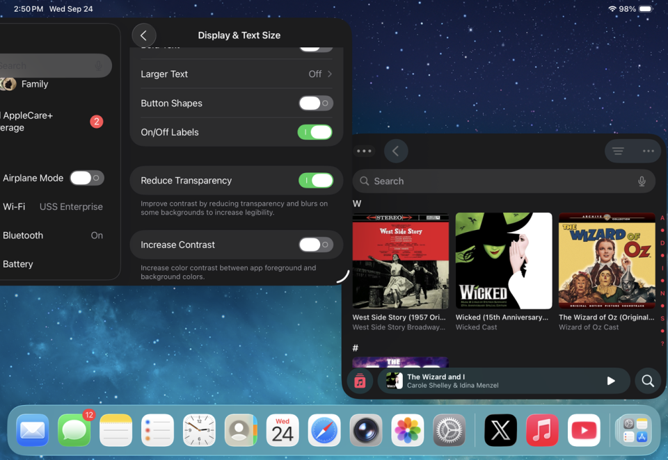Open Wi-Fi settings in sidebar

(53, 206)
